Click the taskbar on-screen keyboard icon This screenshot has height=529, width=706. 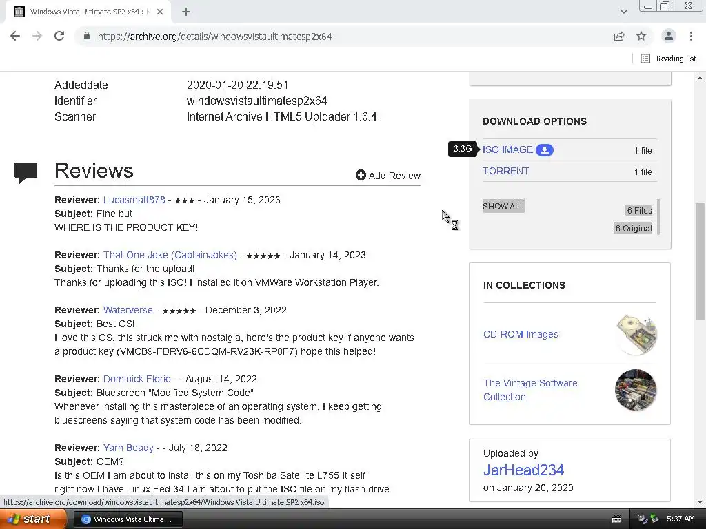616,519
